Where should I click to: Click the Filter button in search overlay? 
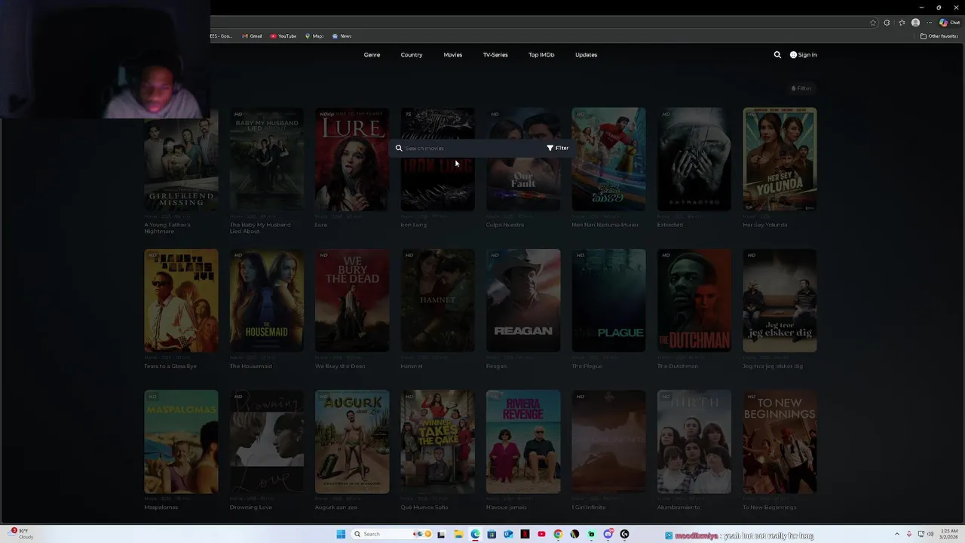558,148
